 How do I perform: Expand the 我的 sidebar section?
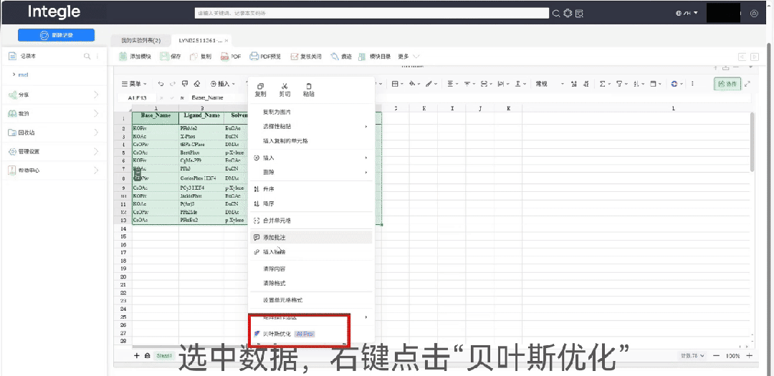pyautogui.click(x=54, y=113)
